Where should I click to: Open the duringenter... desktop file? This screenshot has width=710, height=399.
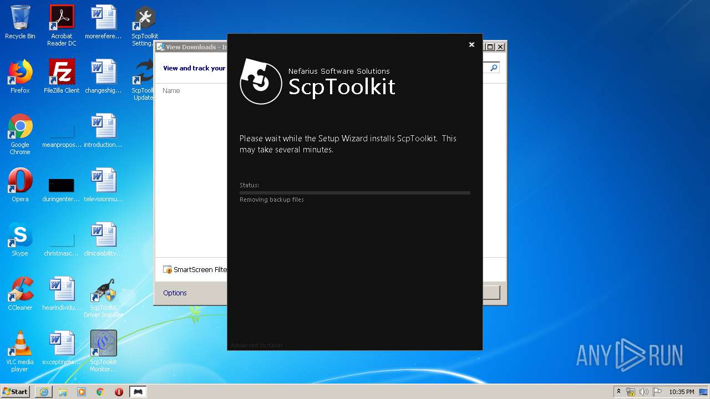point(62,188)
